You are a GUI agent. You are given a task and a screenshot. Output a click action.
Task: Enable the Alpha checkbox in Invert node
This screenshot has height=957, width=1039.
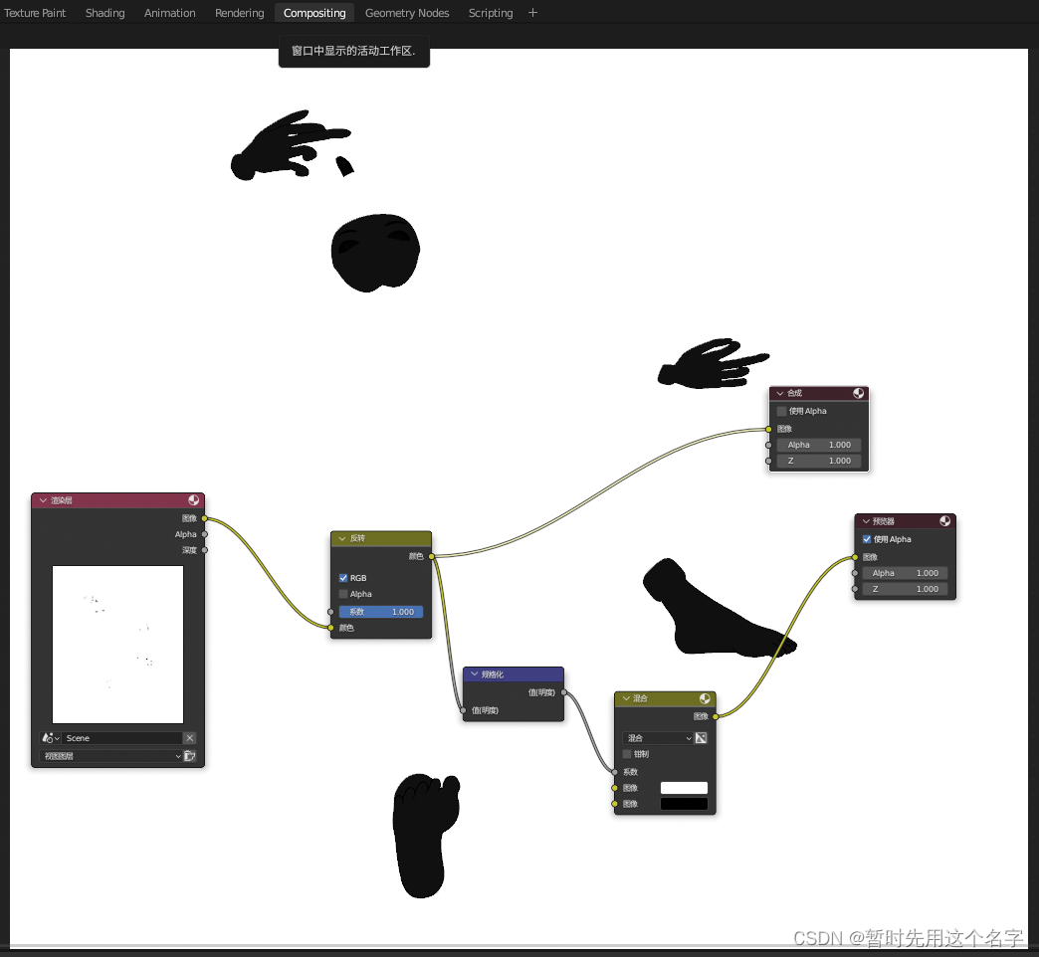pyautogui.click(x=343, y=594)
